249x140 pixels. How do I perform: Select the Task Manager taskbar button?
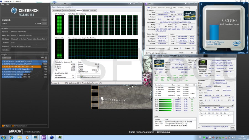[60, 138]
